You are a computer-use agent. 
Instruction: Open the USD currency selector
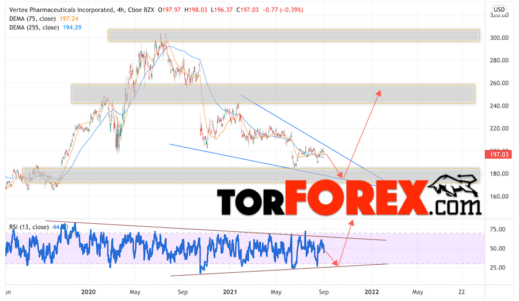coord(499,10)
